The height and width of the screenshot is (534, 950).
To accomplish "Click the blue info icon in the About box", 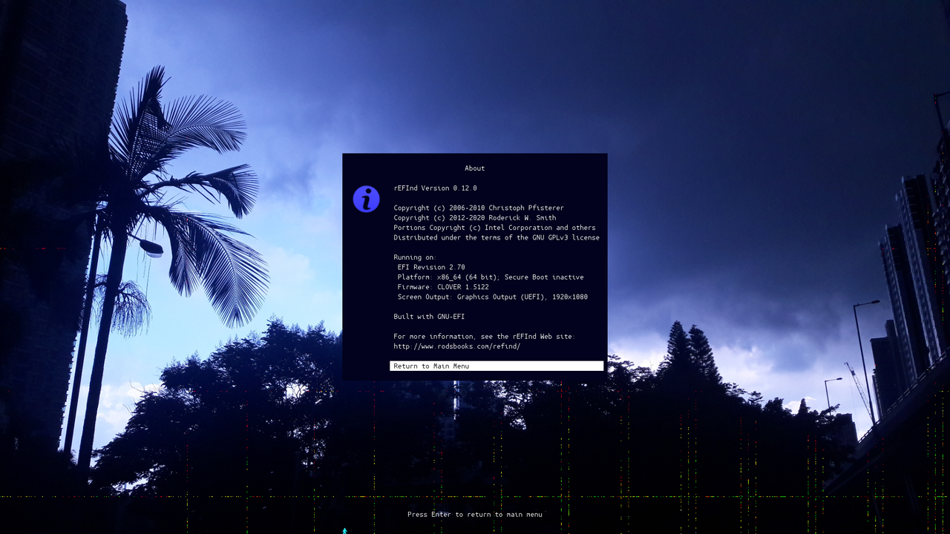I will point(366,199).
